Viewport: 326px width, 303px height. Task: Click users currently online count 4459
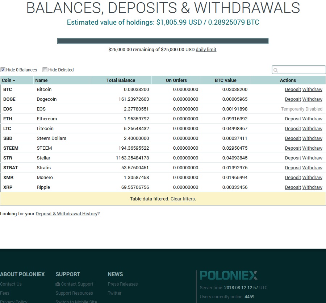click(x=250, y=297)
